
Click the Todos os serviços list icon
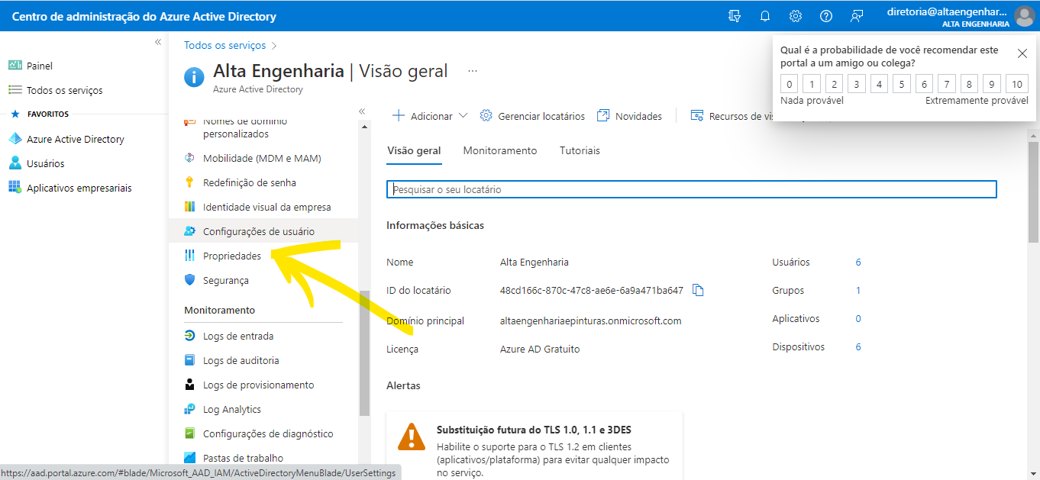click(15, 90)
